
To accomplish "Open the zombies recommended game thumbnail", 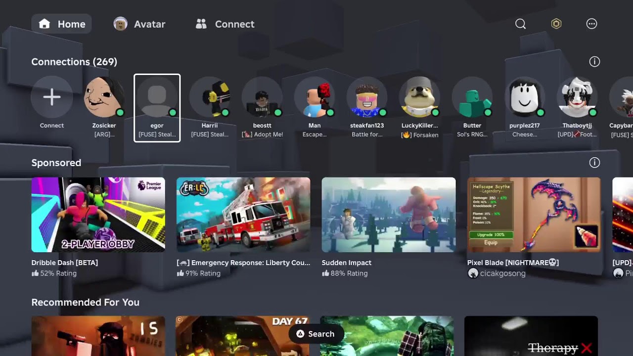I will (x=98, y=336).
